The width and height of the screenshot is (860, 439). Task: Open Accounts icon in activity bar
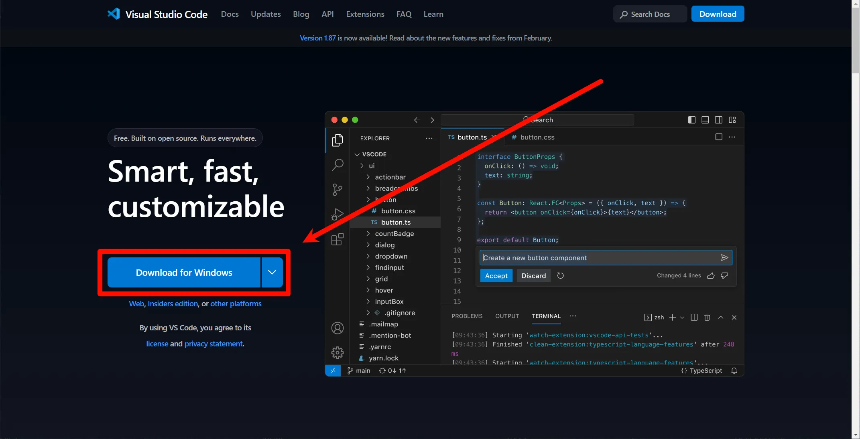coord(337,328)
